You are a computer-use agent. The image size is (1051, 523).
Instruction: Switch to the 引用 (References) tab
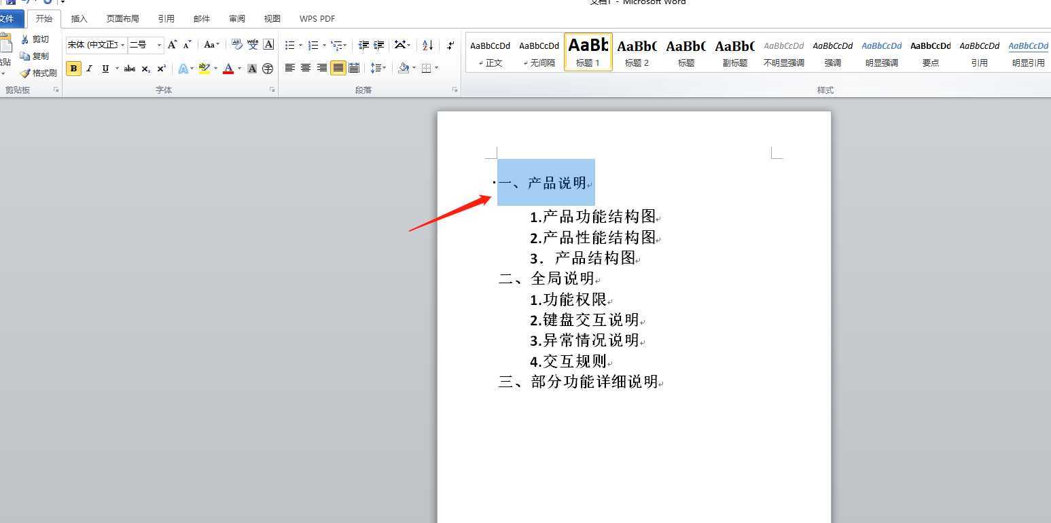pos(166,19)
